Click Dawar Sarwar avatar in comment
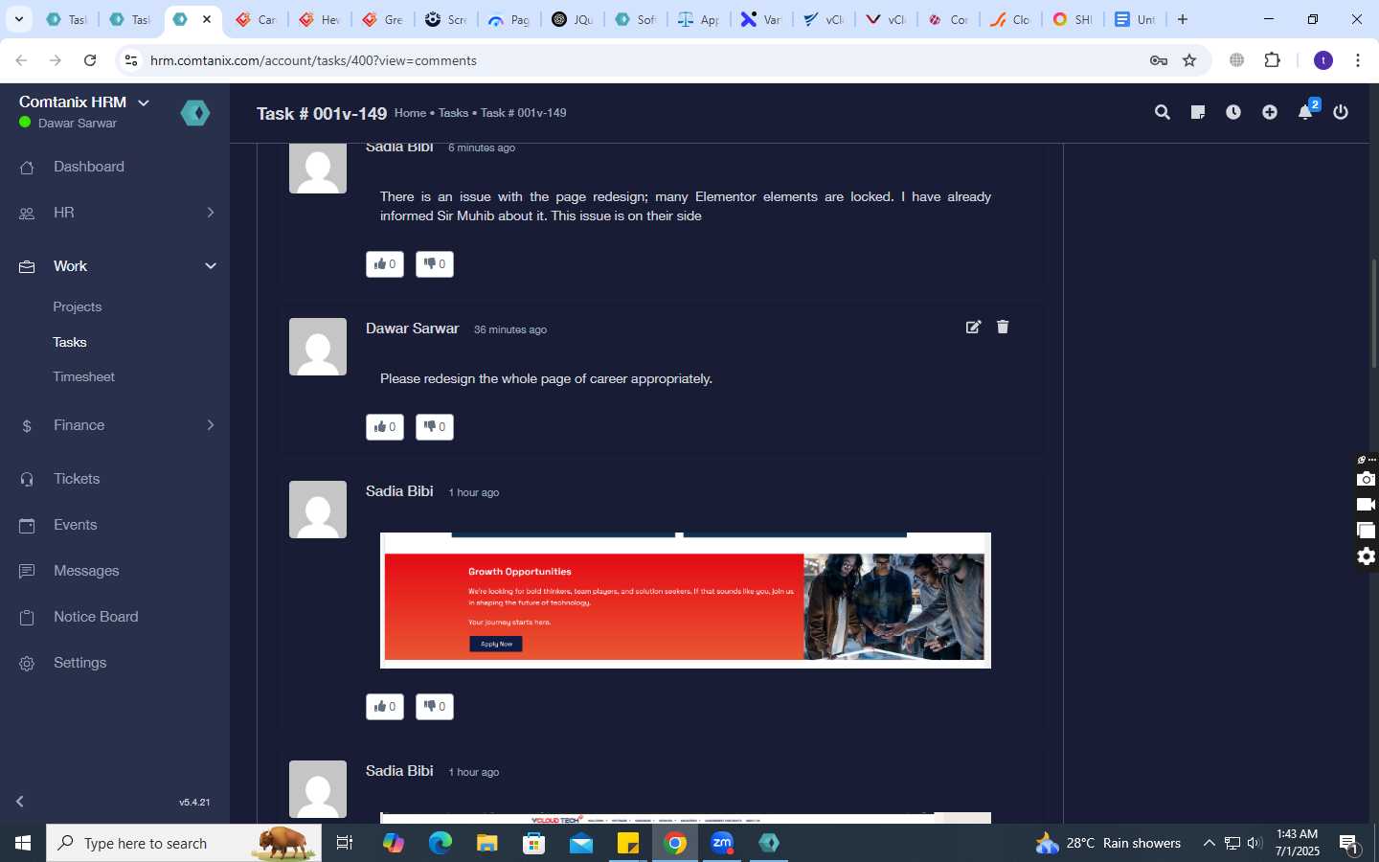This screenshot has width=1379, height=862. (x=318, y=347)
